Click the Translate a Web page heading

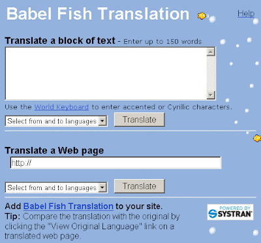click(x=54, y=150)
